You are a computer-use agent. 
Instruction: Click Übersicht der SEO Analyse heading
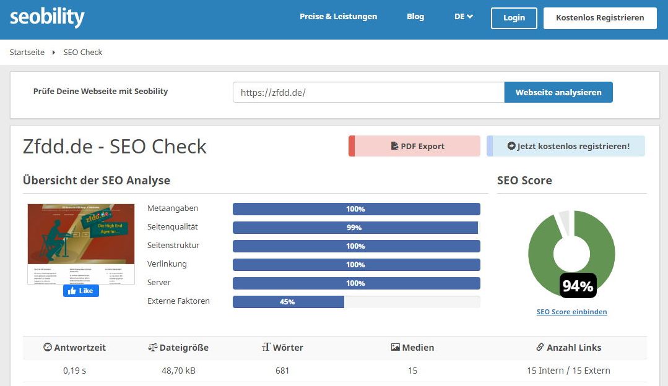click(97, 181)
